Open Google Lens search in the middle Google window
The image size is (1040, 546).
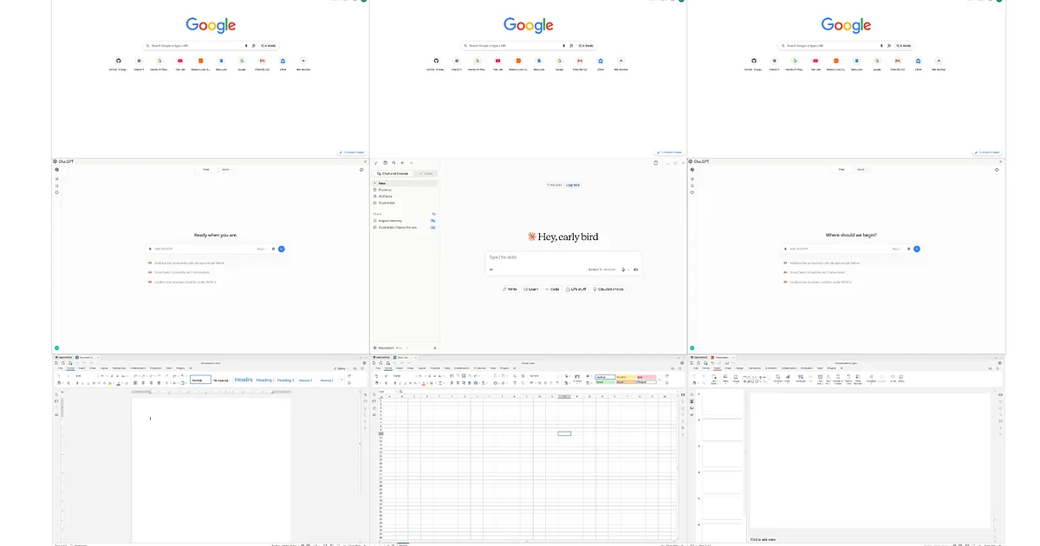pos(571,45)
